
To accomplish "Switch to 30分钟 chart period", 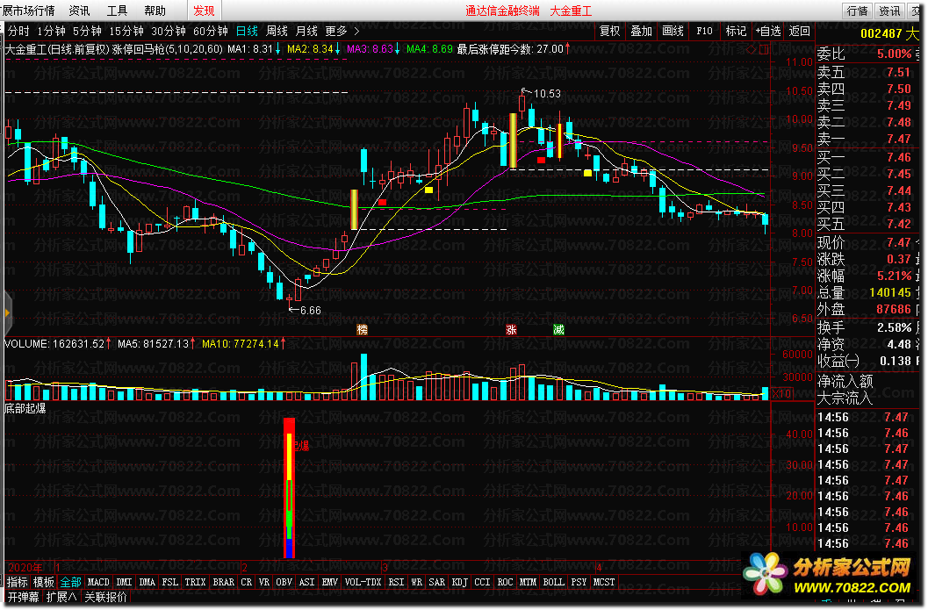I will 169,31.
